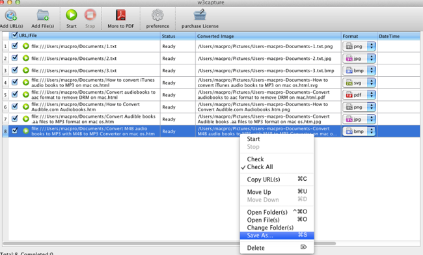This screenshot has width=423, height=255.
Task: Open the preference gear icon
Action: pyautogui.click(x=157, y=15)
